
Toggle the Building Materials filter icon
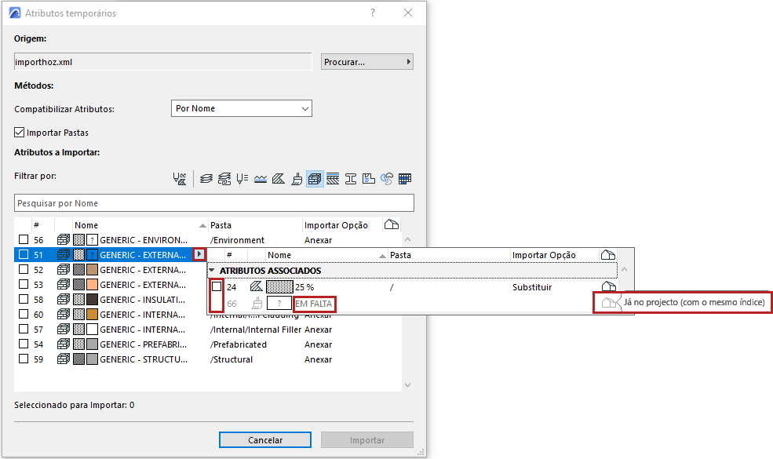(315, 178)
